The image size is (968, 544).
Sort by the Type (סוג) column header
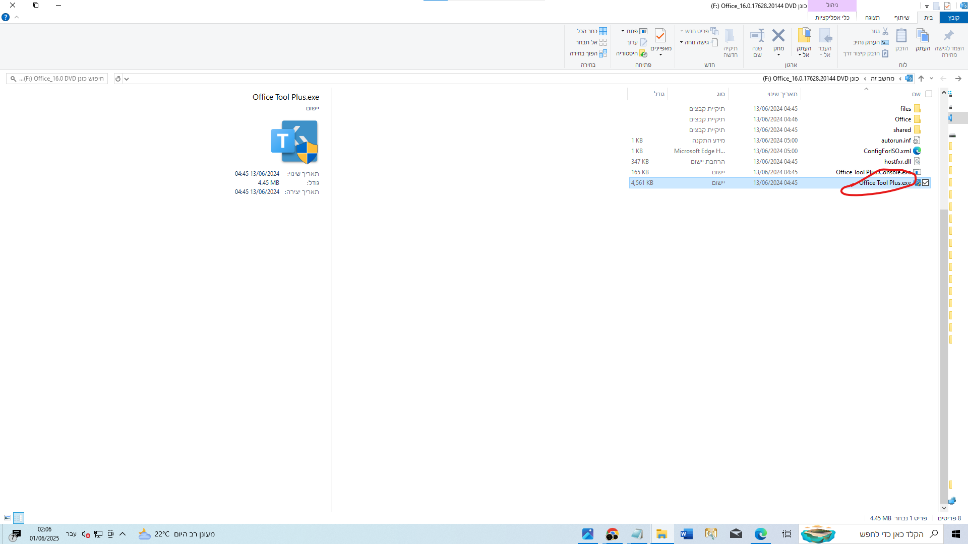(698, 94)
